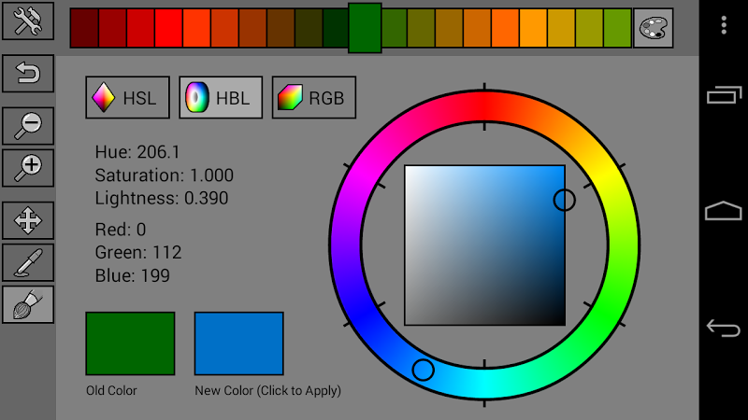Click the saturation-lightness square handle
Image resolution: width=748 pixels, height=420 pixels.
point(565,200)
